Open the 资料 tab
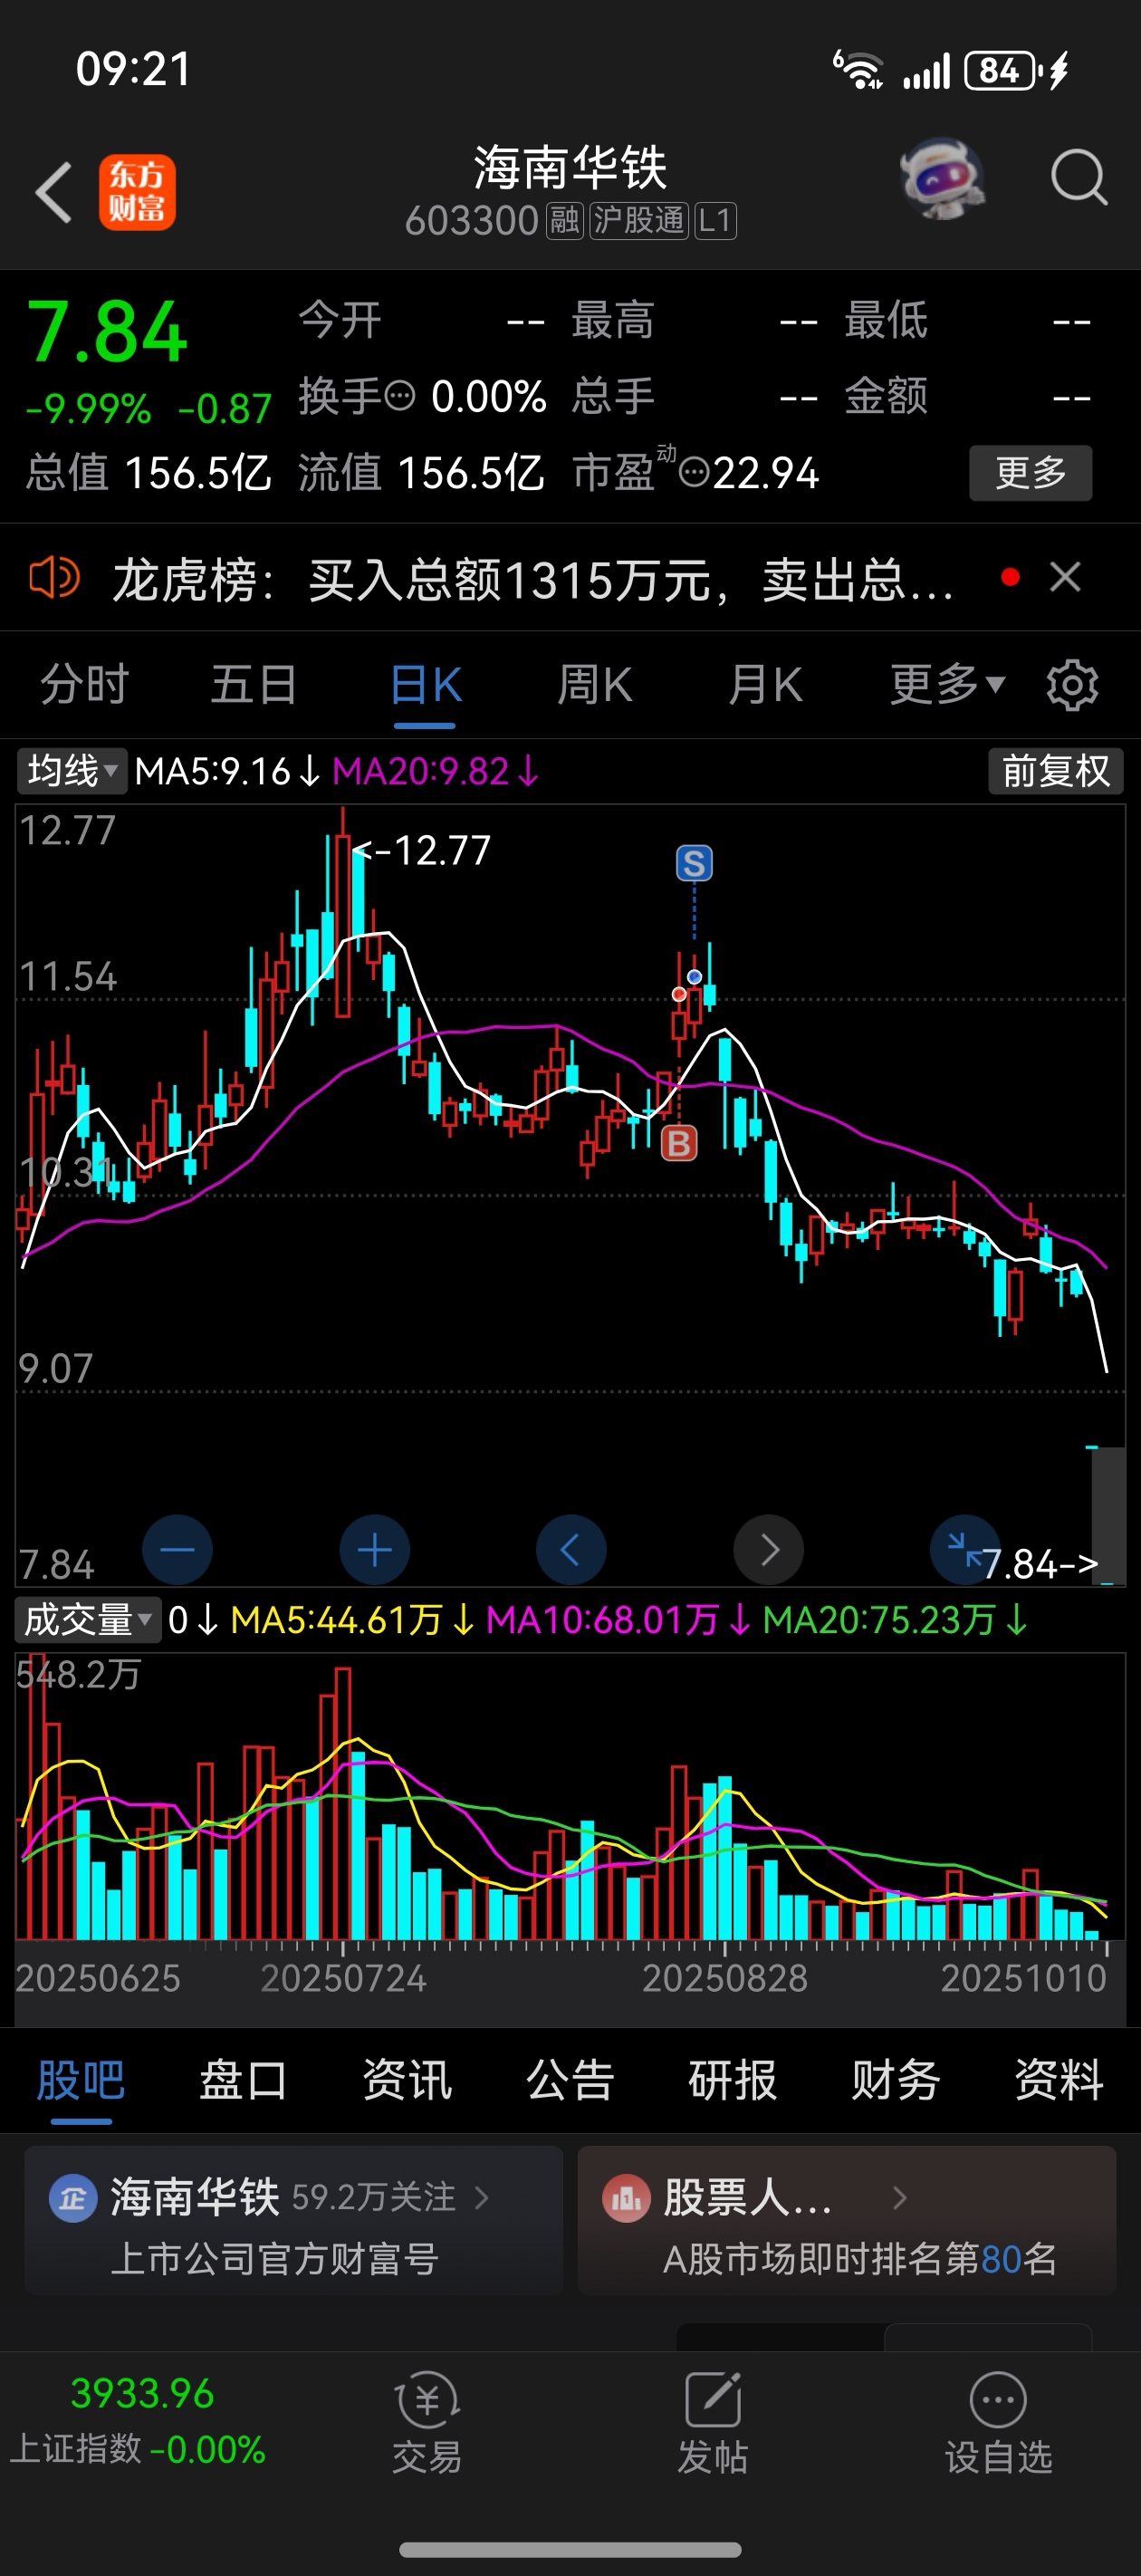Image resolution: width=1141 pixels, height=2576 pixels. (1059, 2081)
